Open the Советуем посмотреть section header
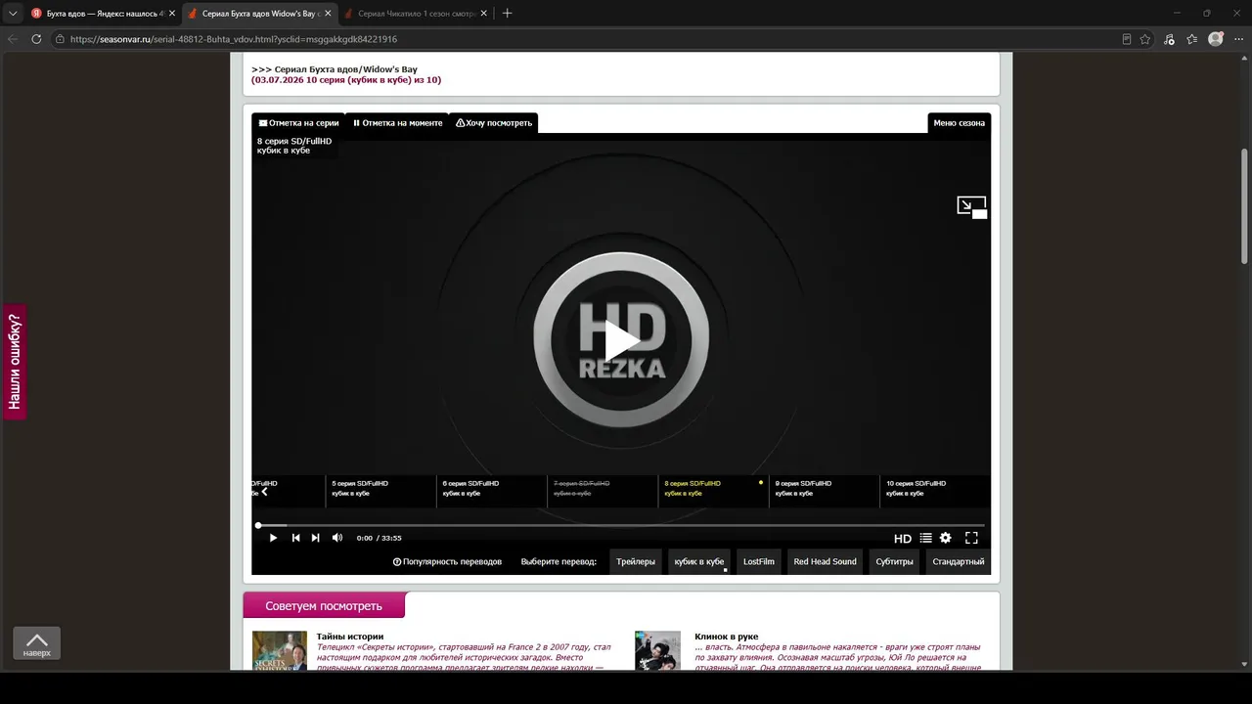Viewport: 1252px width, 704px height. pos(324,606)
